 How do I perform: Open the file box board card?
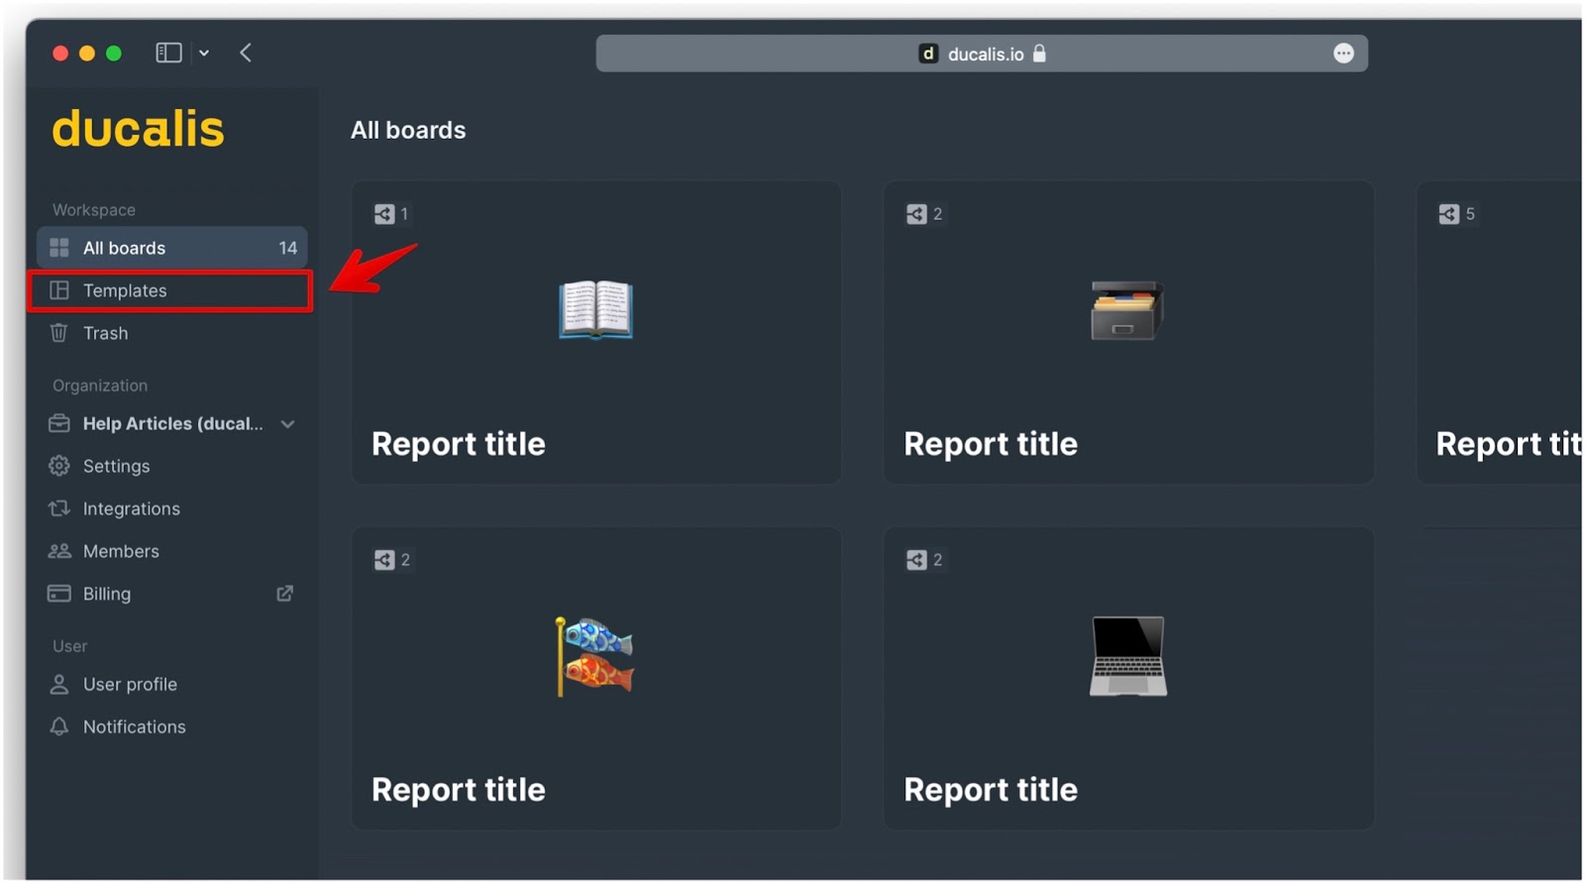tap(1128, 332)
